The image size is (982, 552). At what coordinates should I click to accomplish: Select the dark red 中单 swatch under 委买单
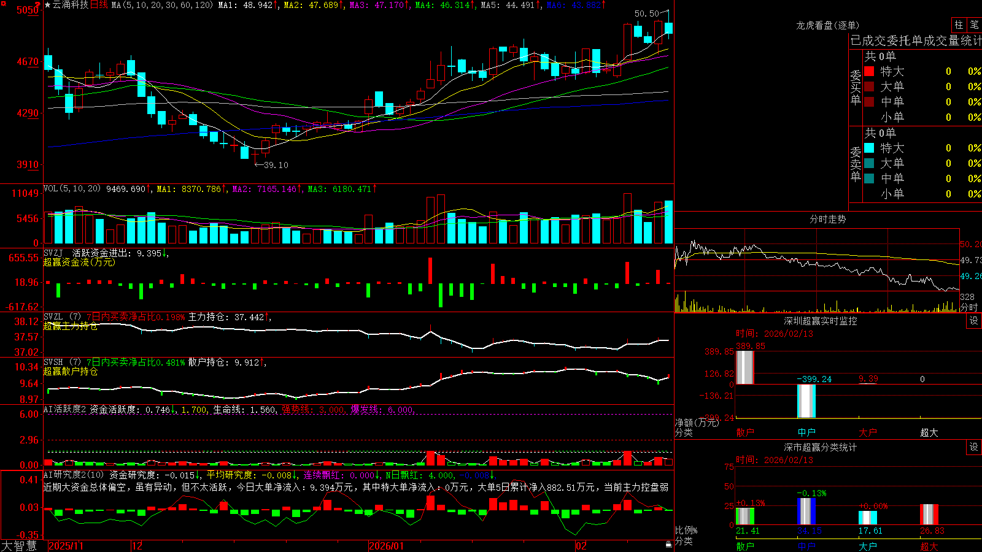click(869, 101)
